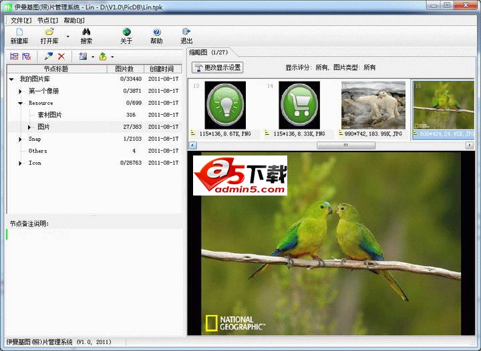Click the 关于 globe icon
The width and height of the screenshot is (481, 351).
(126, 32)
